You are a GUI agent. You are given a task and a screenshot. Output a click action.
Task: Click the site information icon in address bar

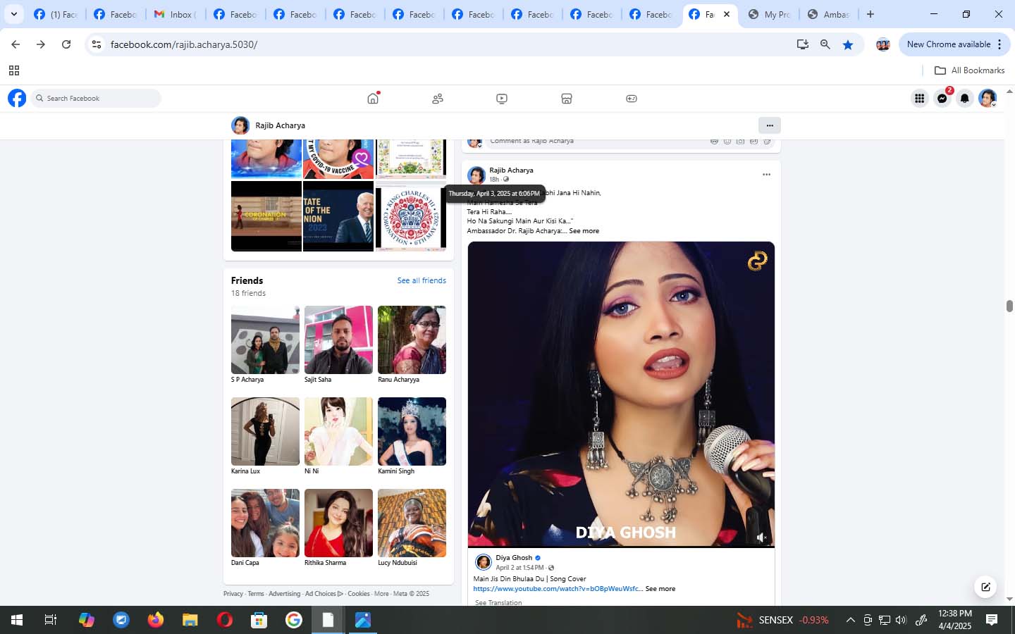[97, 44]
